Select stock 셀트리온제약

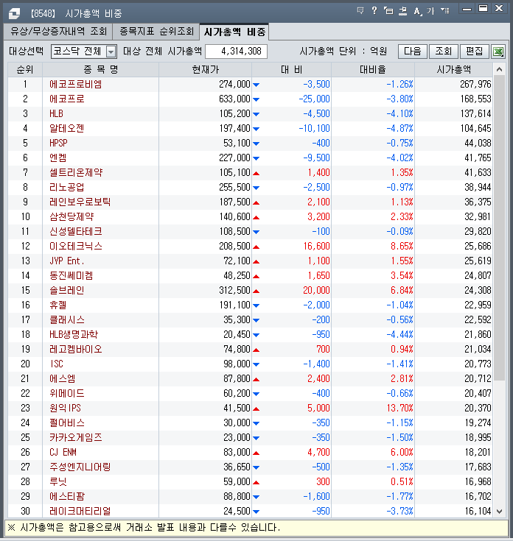[x=76, y=172]
